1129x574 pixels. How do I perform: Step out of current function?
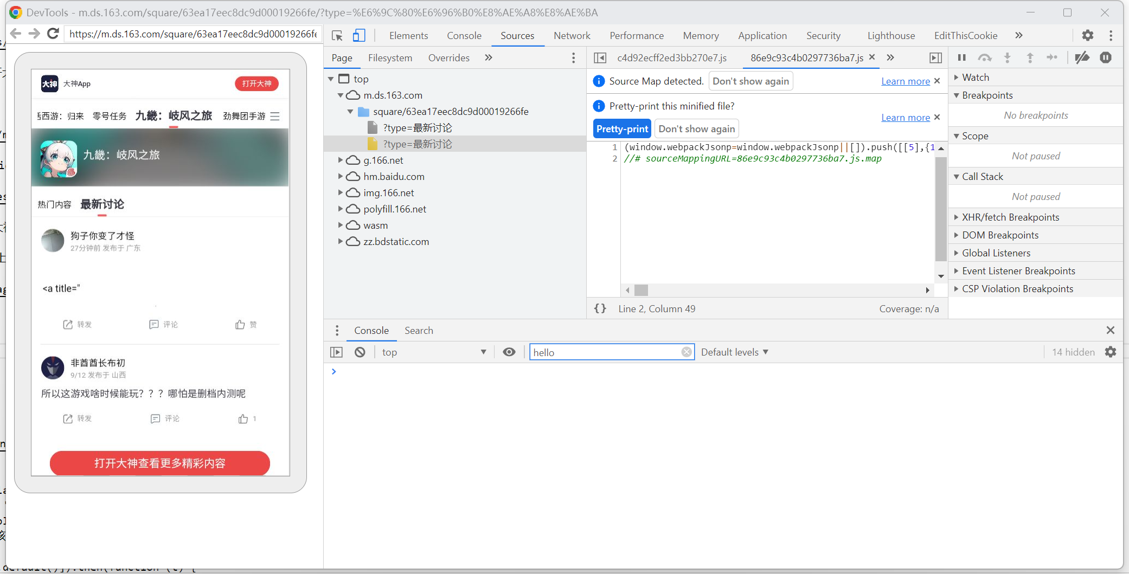click(1030, 57)
